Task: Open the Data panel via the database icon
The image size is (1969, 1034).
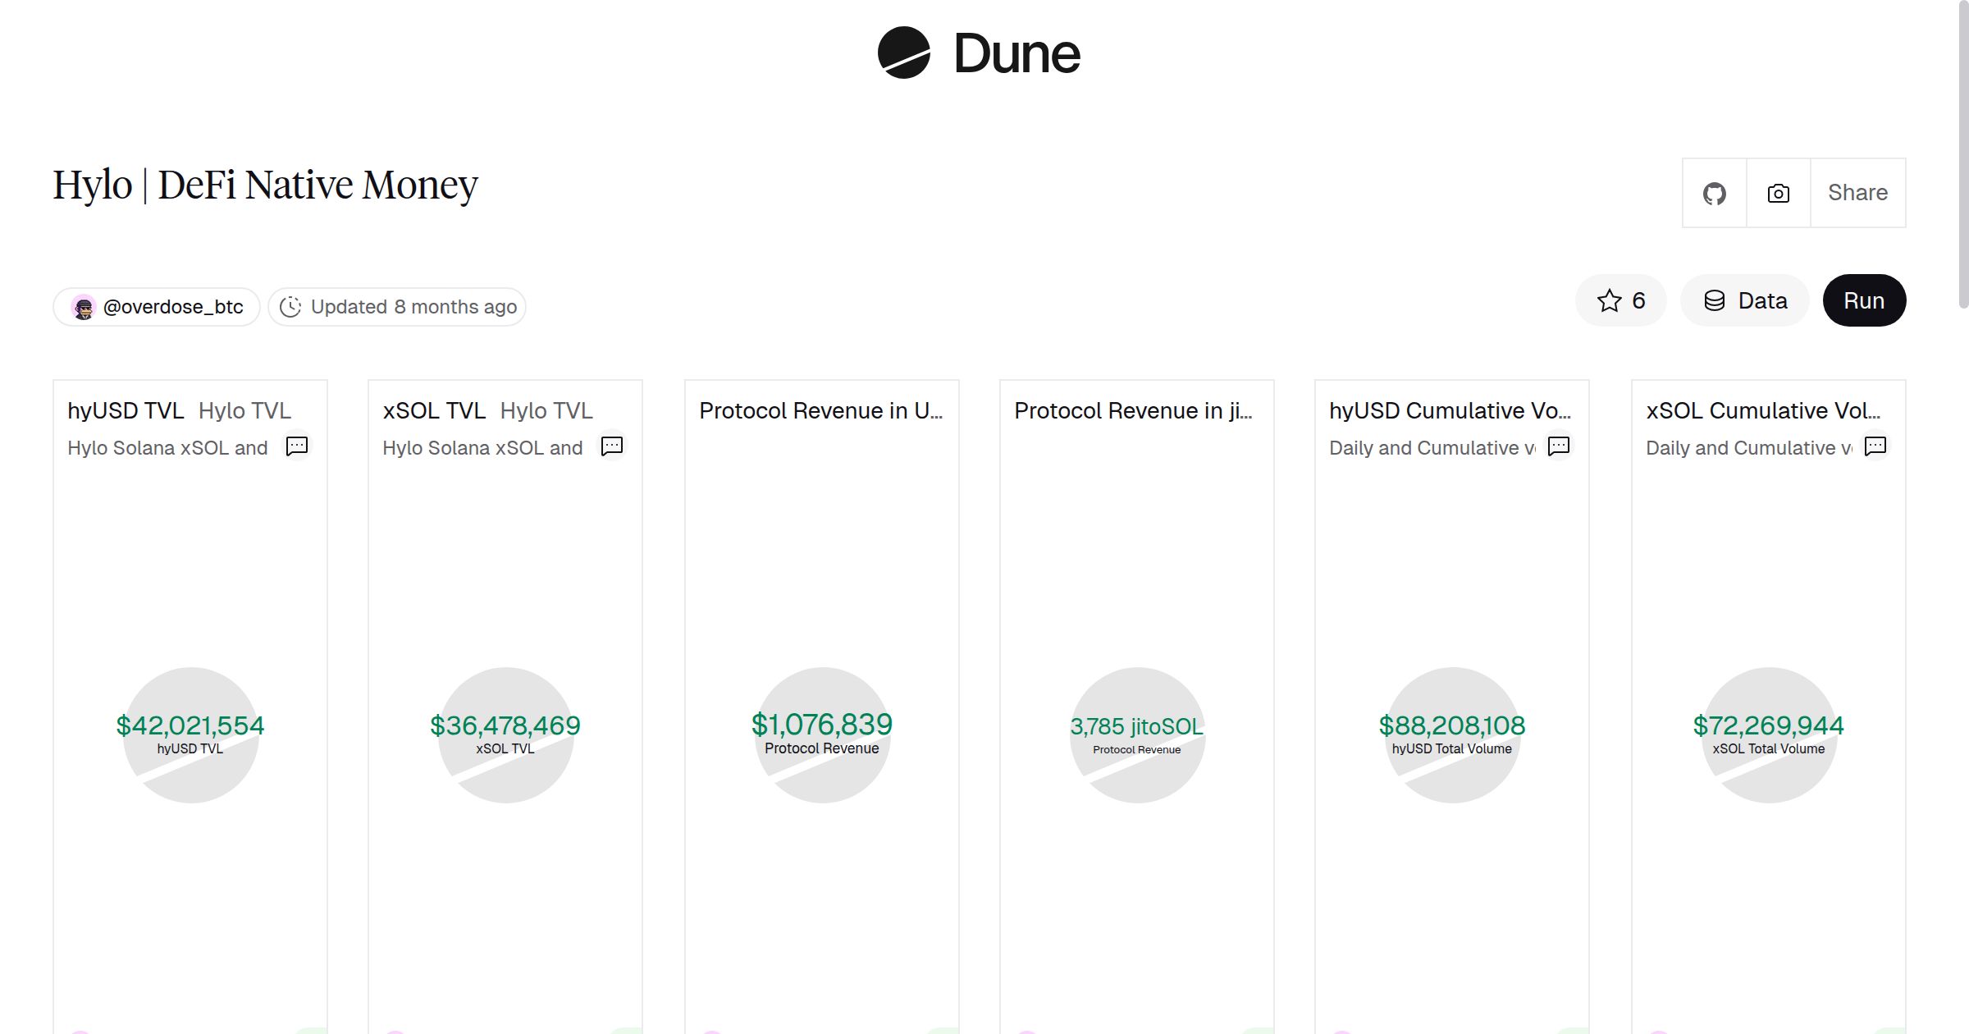Action: 1716,300
